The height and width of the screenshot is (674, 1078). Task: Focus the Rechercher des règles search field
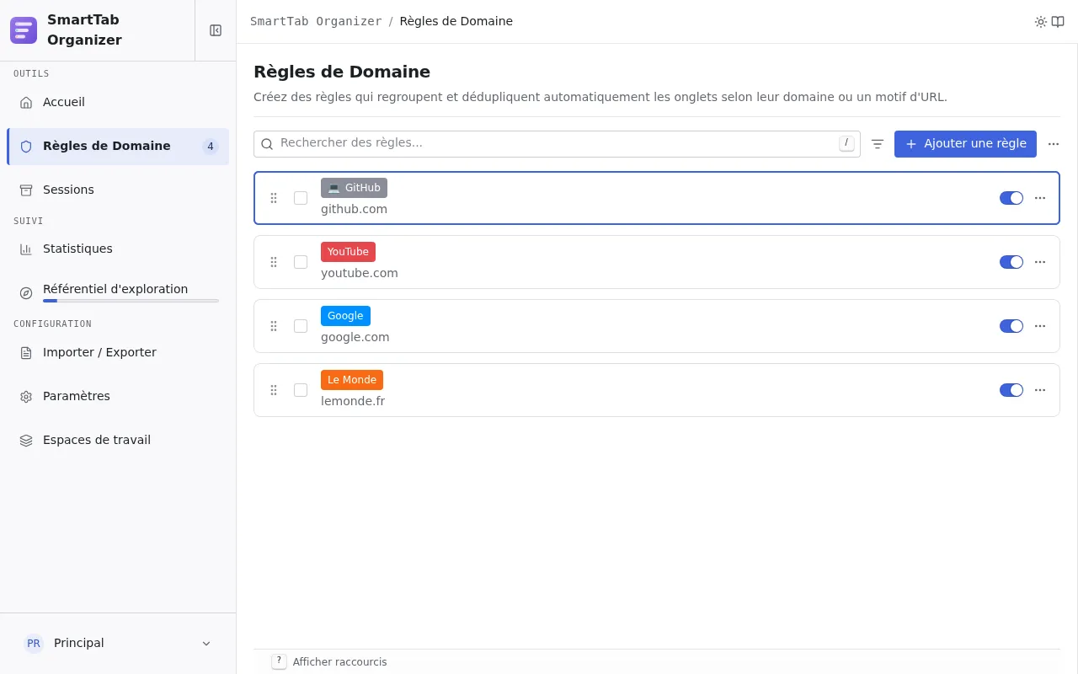coord(557,144)
